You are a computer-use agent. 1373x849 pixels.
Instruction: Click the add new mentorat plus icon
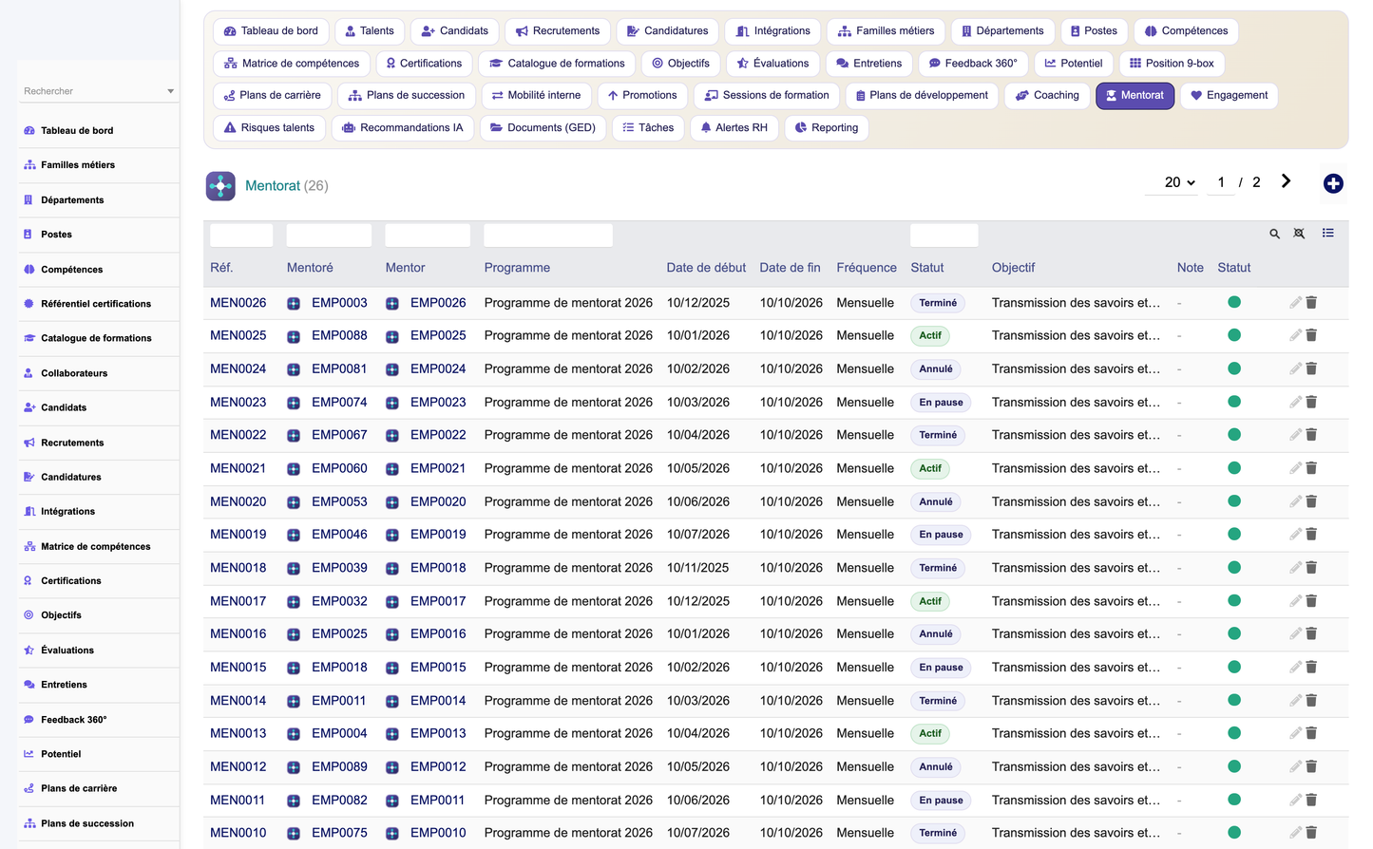coord(1333,183)
